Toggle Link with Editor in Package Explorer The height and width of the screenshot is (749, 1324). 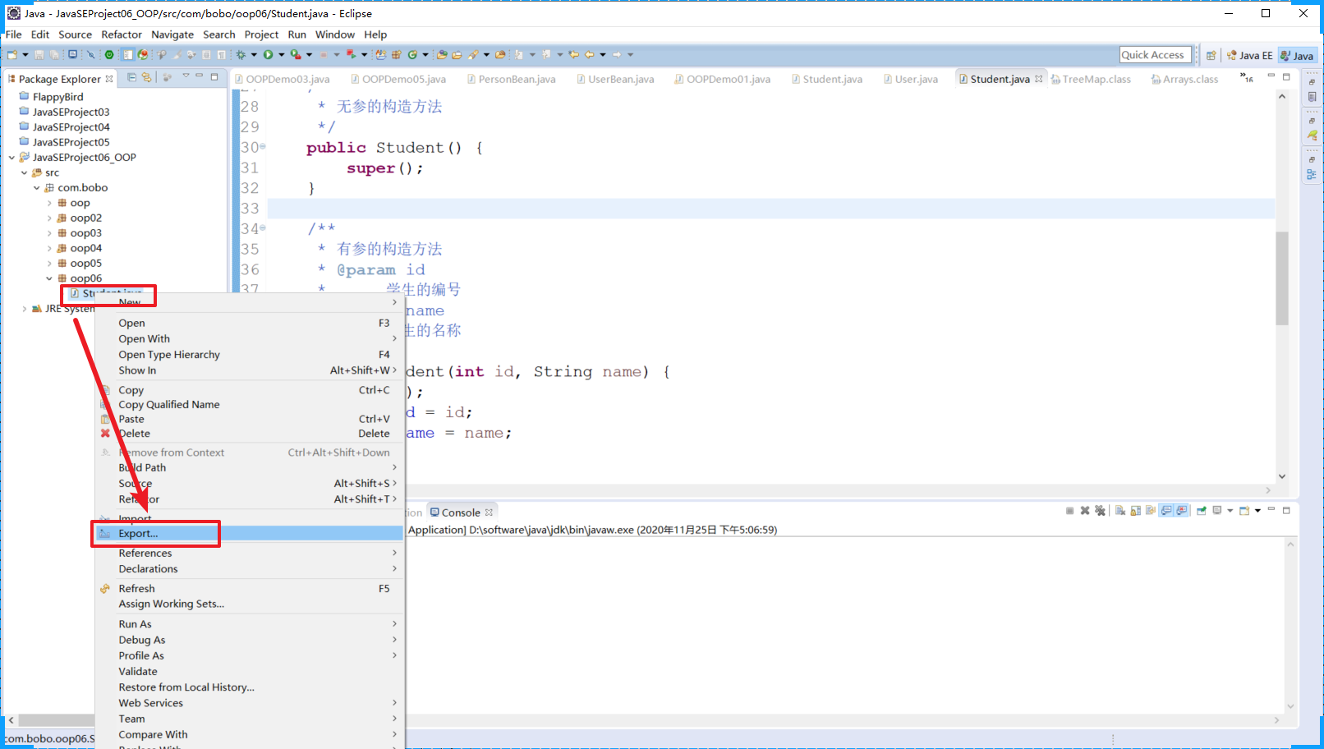[146, 77]
